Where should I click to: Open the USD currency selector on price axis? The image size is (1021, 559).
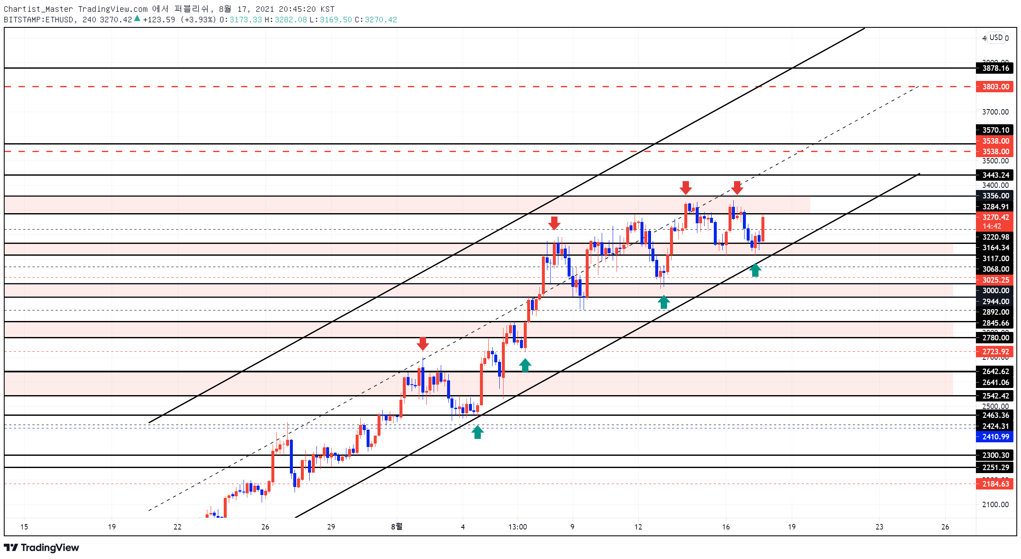pyautogui.click(x=996, y=37)
